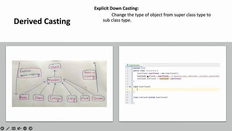The height and width of the screenshot is (131, 232).
Task: Click the handwritten 'Float' box
Action: point(85,98)
